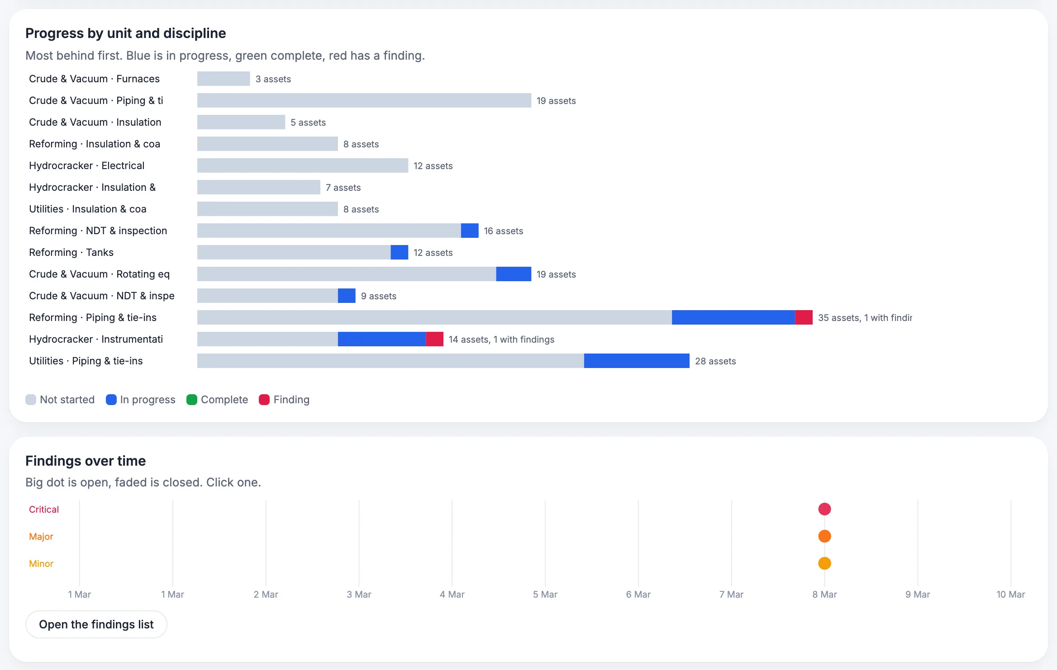
Task: Click the 'Minor' severity label
Action: [41, 563]
